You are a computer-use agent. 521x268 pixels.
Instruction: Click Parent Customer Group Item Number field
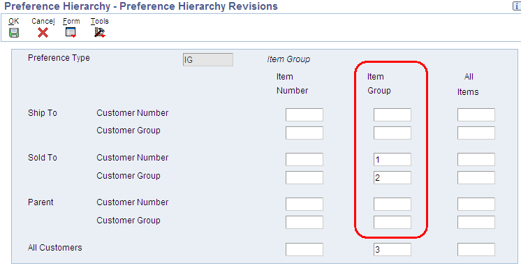[304, 222]
